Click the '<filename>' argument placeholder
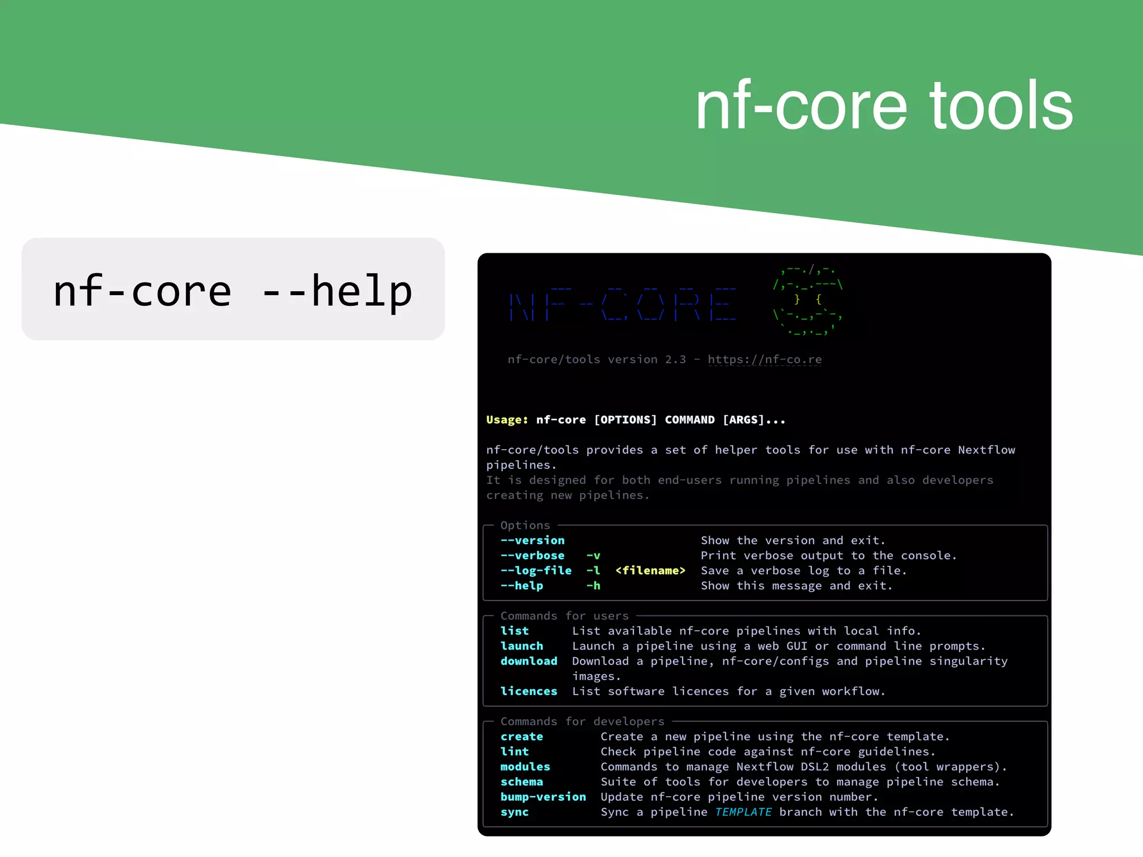The width and height of the screenshot is (1143, 857). click(x=650, y=570)
